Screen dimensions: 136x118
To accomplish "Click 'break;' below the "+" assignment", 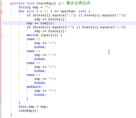I will [x=40, y=47].
